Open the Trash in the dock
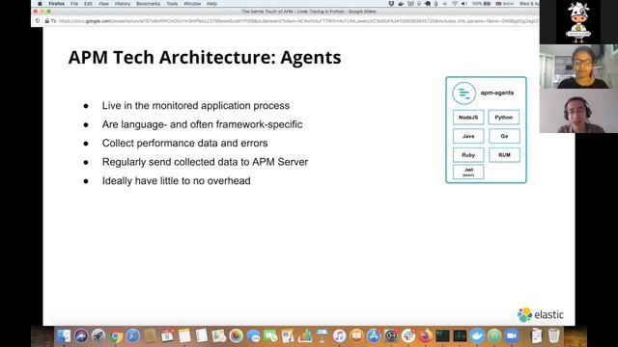This screenshot has width=618, height=347. [x=553, y=336]
